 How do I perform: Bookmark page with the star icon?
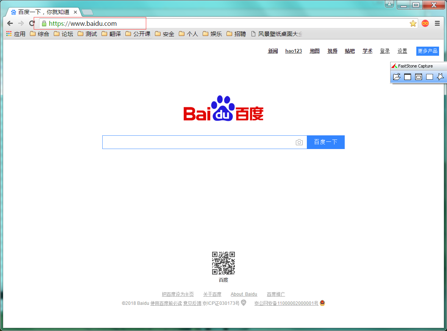click(x=413, y=24)
